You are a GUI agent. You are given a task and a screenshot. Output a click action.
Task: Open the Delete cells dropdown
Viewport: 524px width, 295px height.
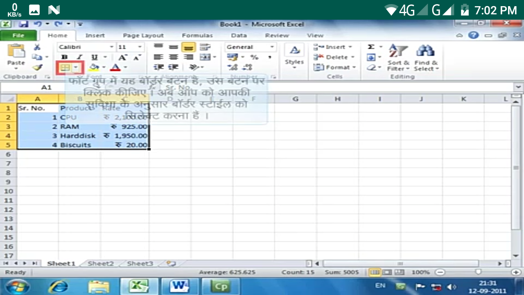pos(334,57)
